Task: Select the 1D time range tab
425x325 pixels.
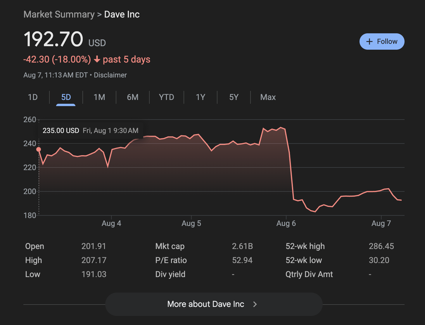Action: [33, 97]
